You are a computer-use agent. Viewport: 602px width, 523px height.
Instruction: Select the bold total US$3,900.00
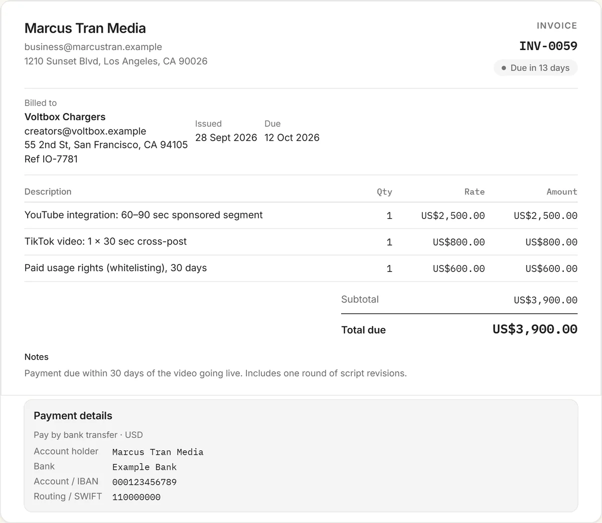pos(535,329)
